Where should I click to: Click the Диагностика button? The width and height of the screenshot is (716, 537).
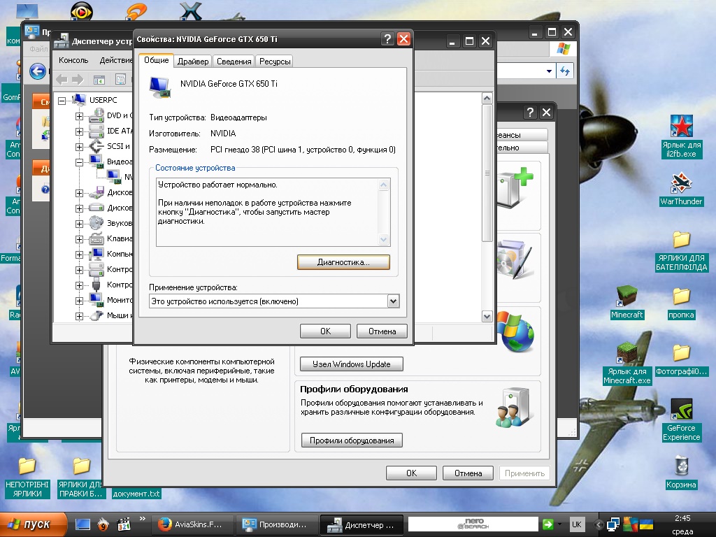[343, 262]
